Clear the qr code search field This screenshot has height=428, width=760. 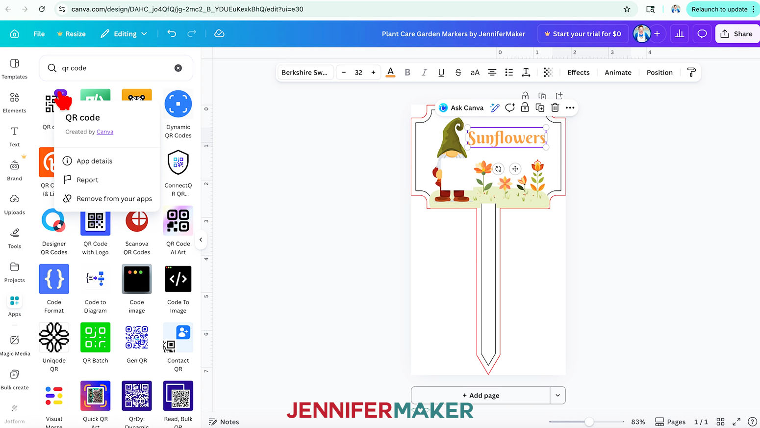click(x=178, y=68)
